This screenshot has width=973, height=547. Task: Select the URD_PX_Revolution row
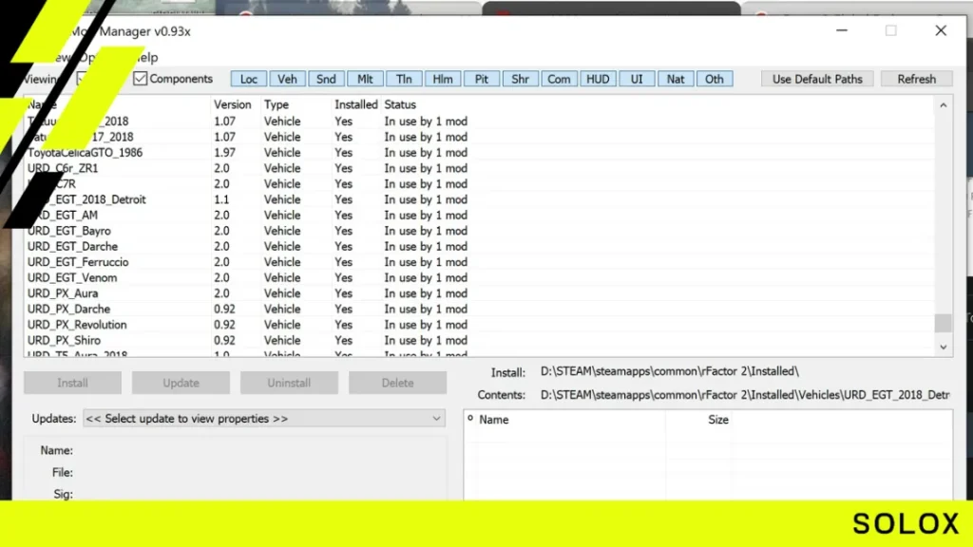tap(479, 325)
